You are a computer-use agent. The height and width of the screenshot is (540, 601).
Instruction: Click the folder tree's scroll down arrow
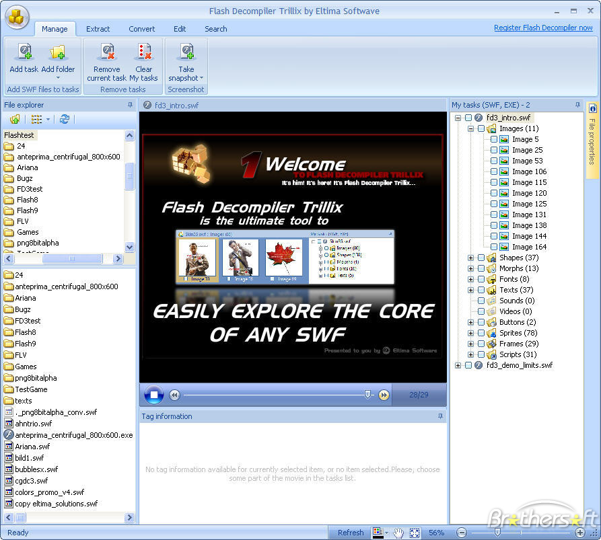click(129, 247)
